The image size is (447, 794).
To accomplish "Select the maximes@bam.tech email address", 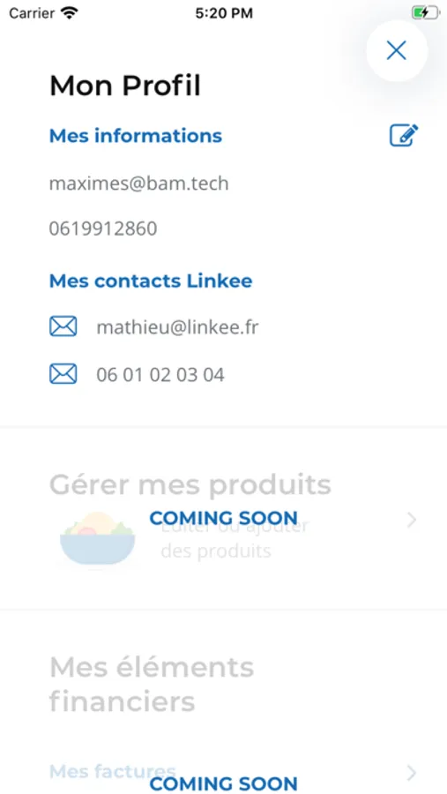I will tap(138, 184).
